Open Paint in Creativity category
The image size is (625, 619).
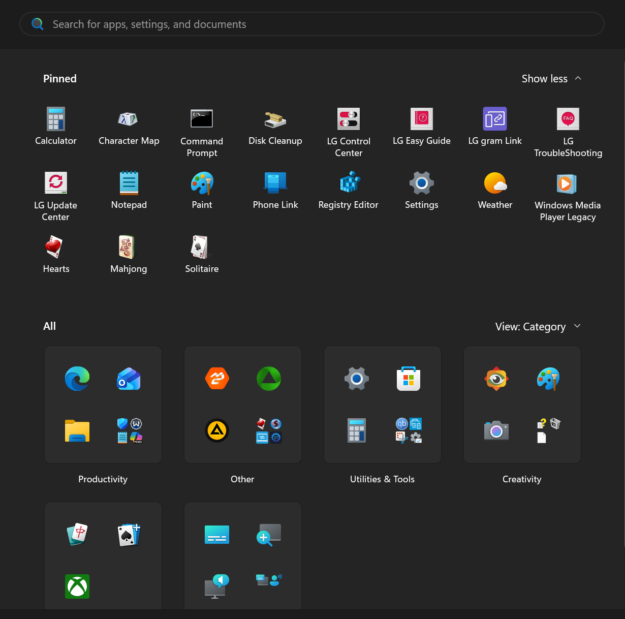pos(548,379)
